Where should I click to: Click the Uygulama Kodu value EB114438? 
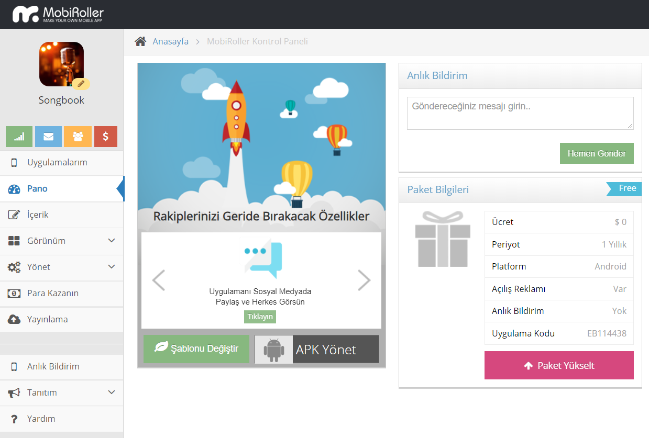click(x=607, y=333)
